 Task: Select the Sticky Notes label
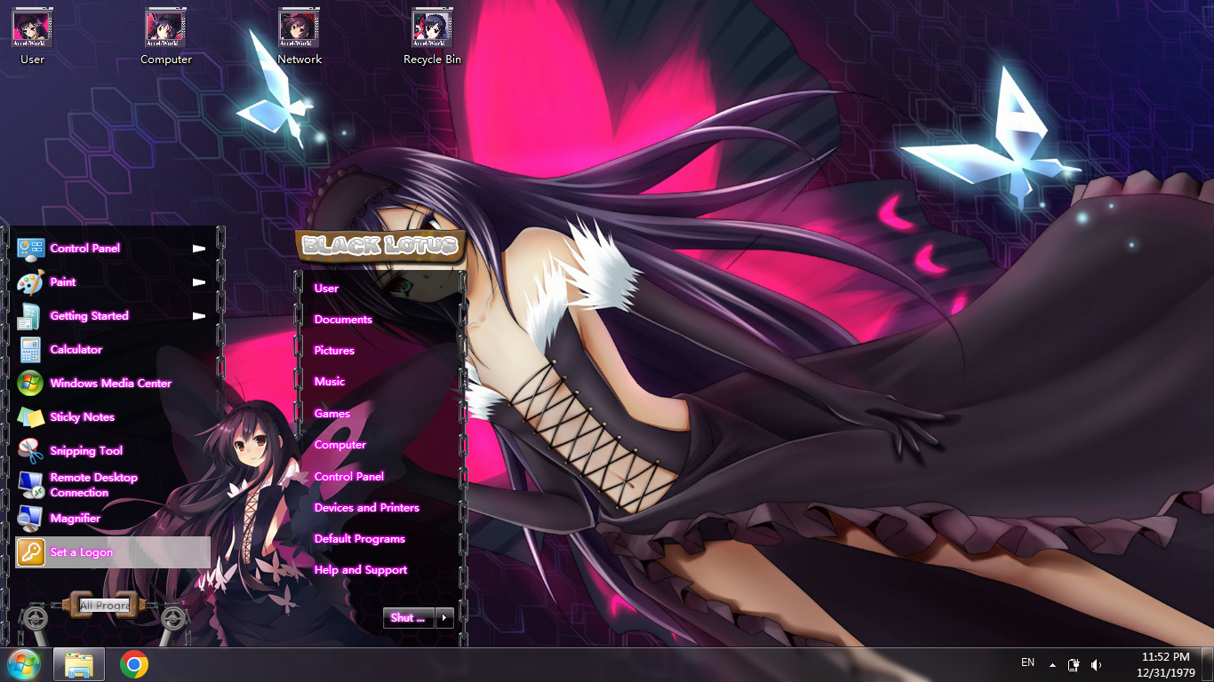[x=83, y=417]
